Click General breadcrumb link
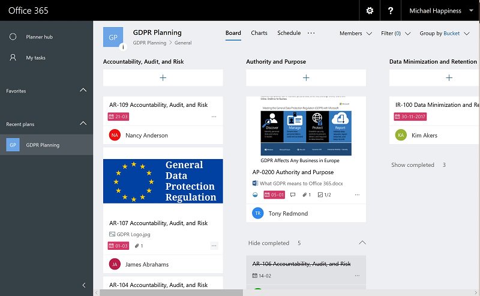 183,43
